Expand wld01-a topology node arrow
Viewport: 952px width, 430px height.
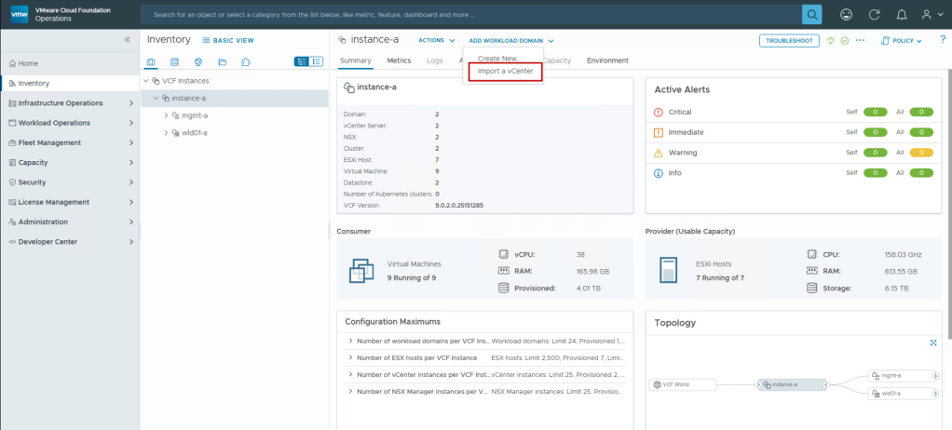tap(935, 393)
